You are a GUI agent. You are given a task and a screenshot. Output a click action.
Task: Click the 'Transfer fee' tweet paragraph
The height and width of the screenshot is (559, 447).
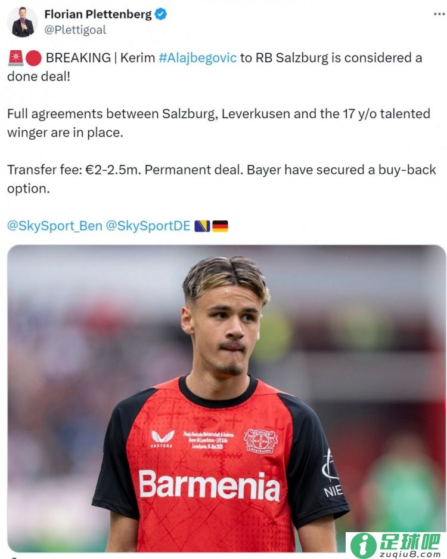pos(221,179)
